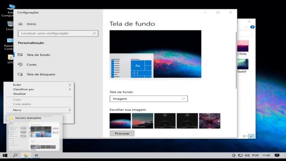Open the notification center icon
The width and height of the screenshot is (286, 161).
(x=277, y=155)
